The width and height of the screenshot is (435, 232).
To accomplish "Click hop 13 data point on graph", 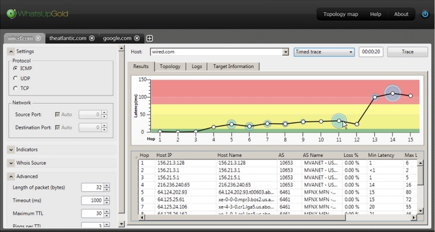I will [375, 97].
